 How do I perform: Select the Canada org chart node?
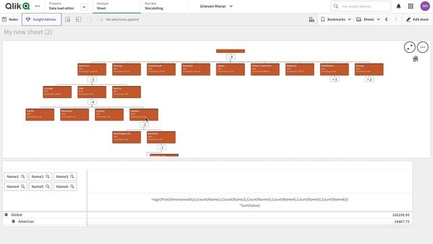tap(57, 92)
